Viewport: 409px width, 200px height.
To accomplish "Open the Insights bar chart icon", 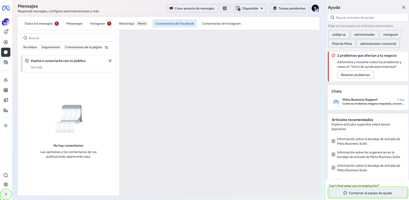I will [6, 110].
